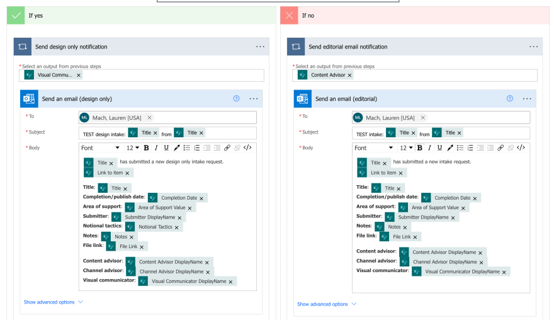Open help for Send an email (design only)
The image size is (554, 320).
(x=236, y=99)
